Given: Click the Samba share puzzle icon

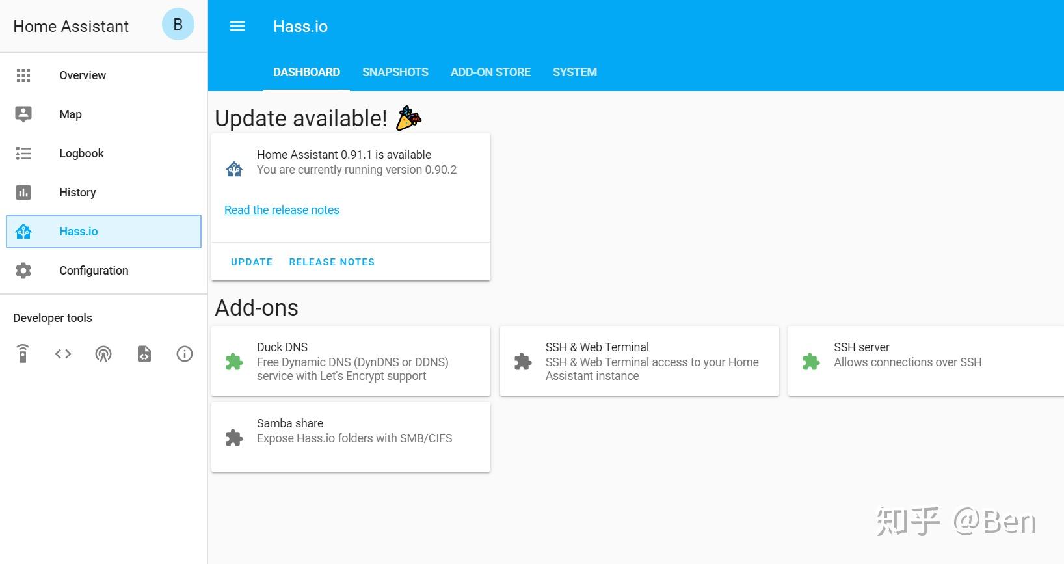Looking at the screenshot, I should pyautogui.click(x=234, y=438).
